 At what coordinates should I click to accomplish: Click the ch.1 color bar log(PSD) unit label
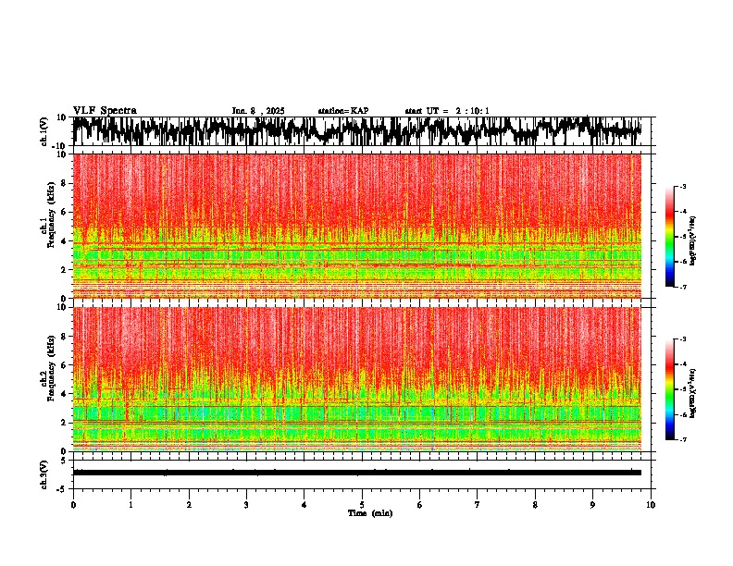pyautogui.click(x=693, y=241)
